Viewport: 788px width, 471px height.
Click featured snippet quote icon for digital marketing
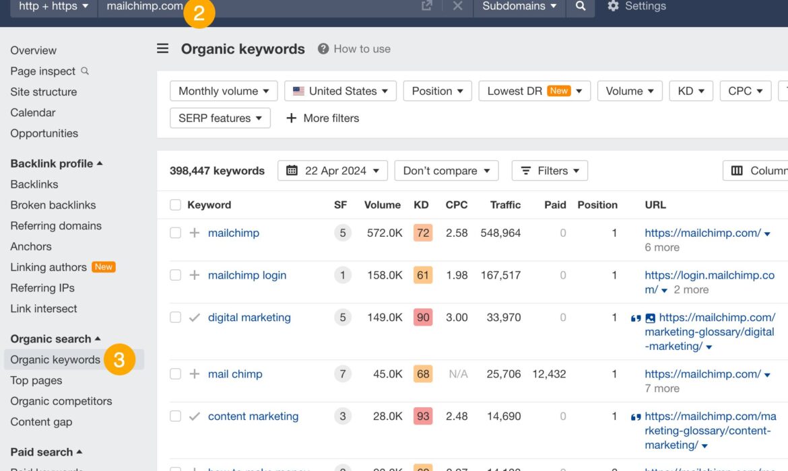click(636, 318)
